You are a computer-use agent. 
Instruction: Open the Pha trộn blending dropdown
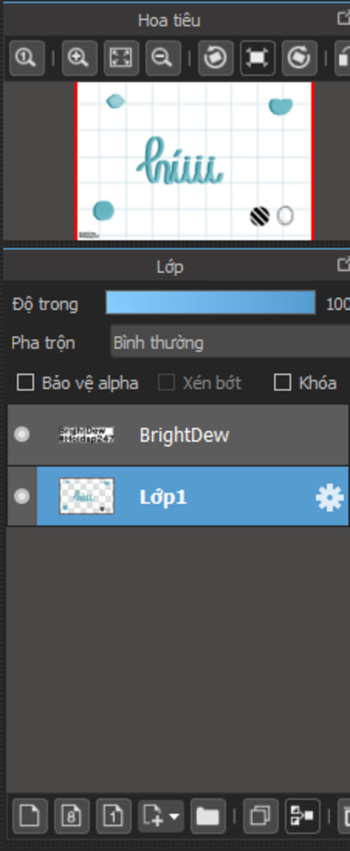(230, 342)
